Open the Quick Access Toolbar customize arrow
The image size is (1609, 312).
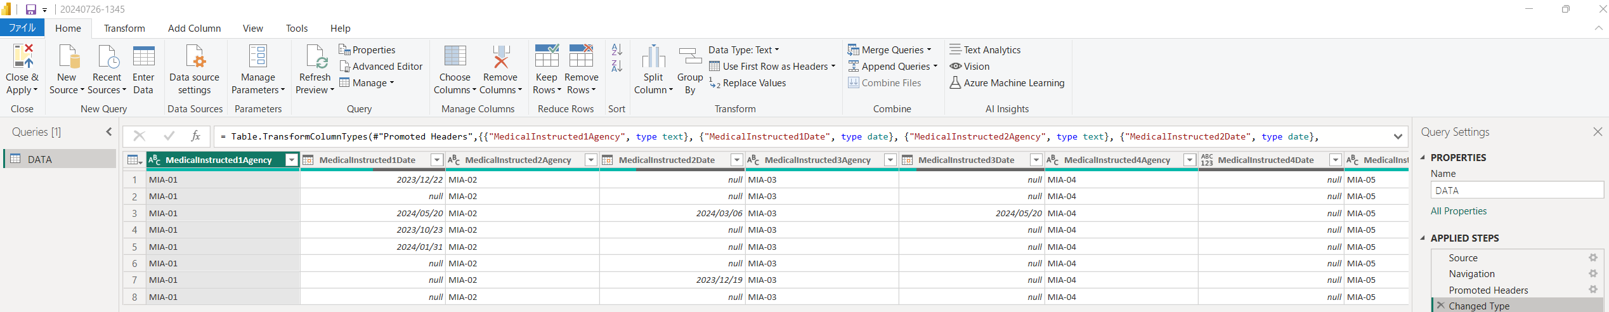coord(44,10)
